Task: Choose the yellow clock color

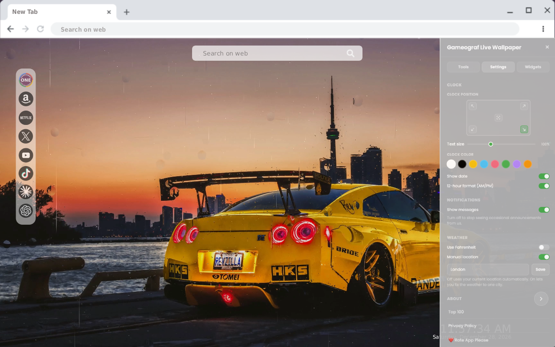Action: [473, 164]
